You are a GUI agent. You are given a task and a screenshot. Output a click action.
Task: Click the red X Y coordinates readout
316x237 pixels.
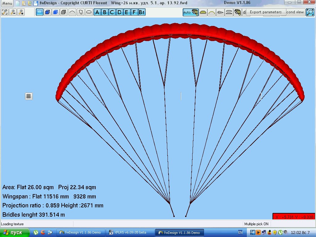[x=293, y=217]
